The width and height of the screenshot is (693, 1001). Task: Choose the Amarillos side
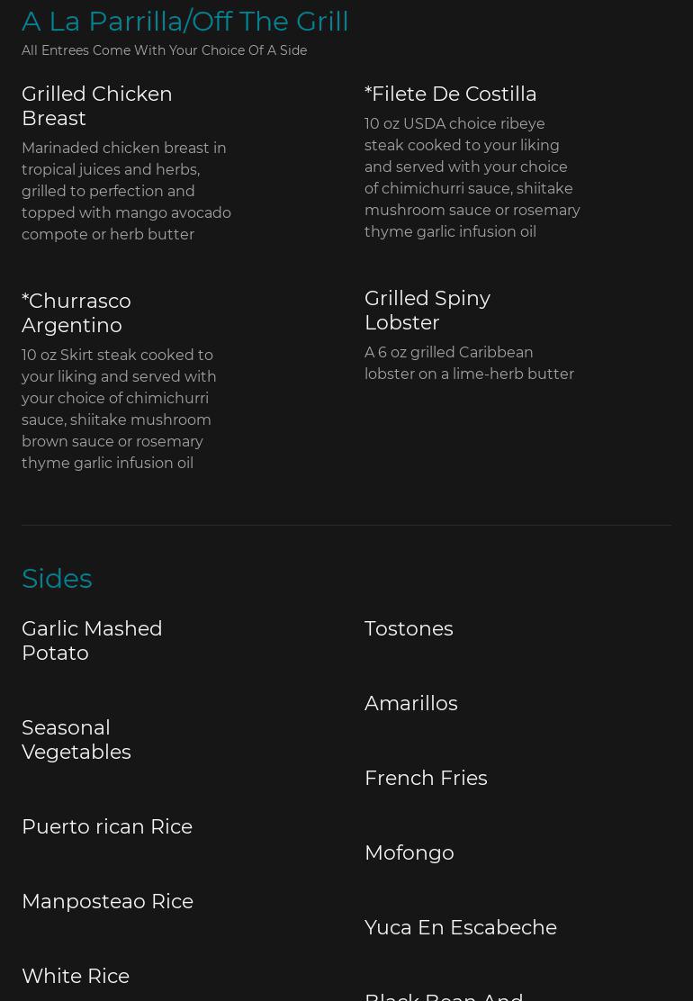coord(411,703)
